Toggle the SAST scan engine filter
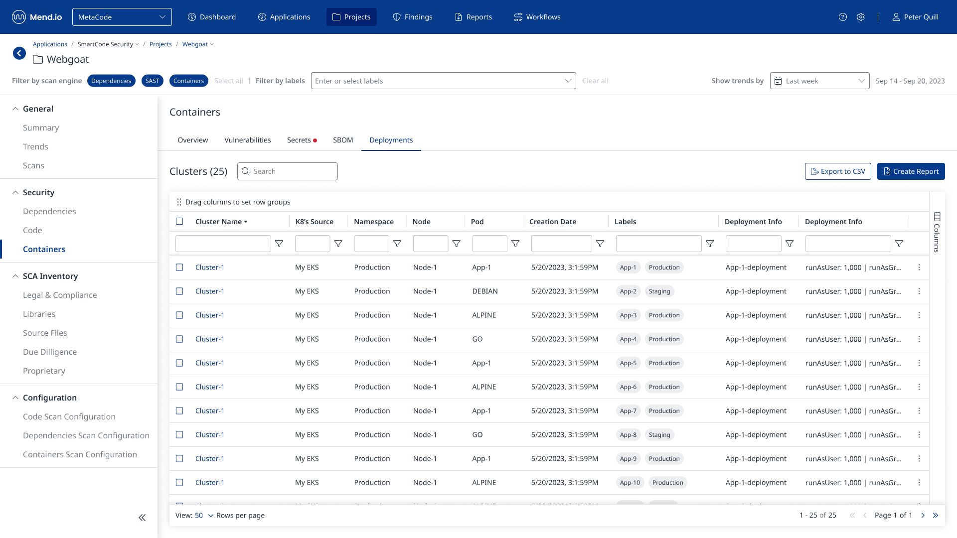957x538 pixels. point(153,81)
